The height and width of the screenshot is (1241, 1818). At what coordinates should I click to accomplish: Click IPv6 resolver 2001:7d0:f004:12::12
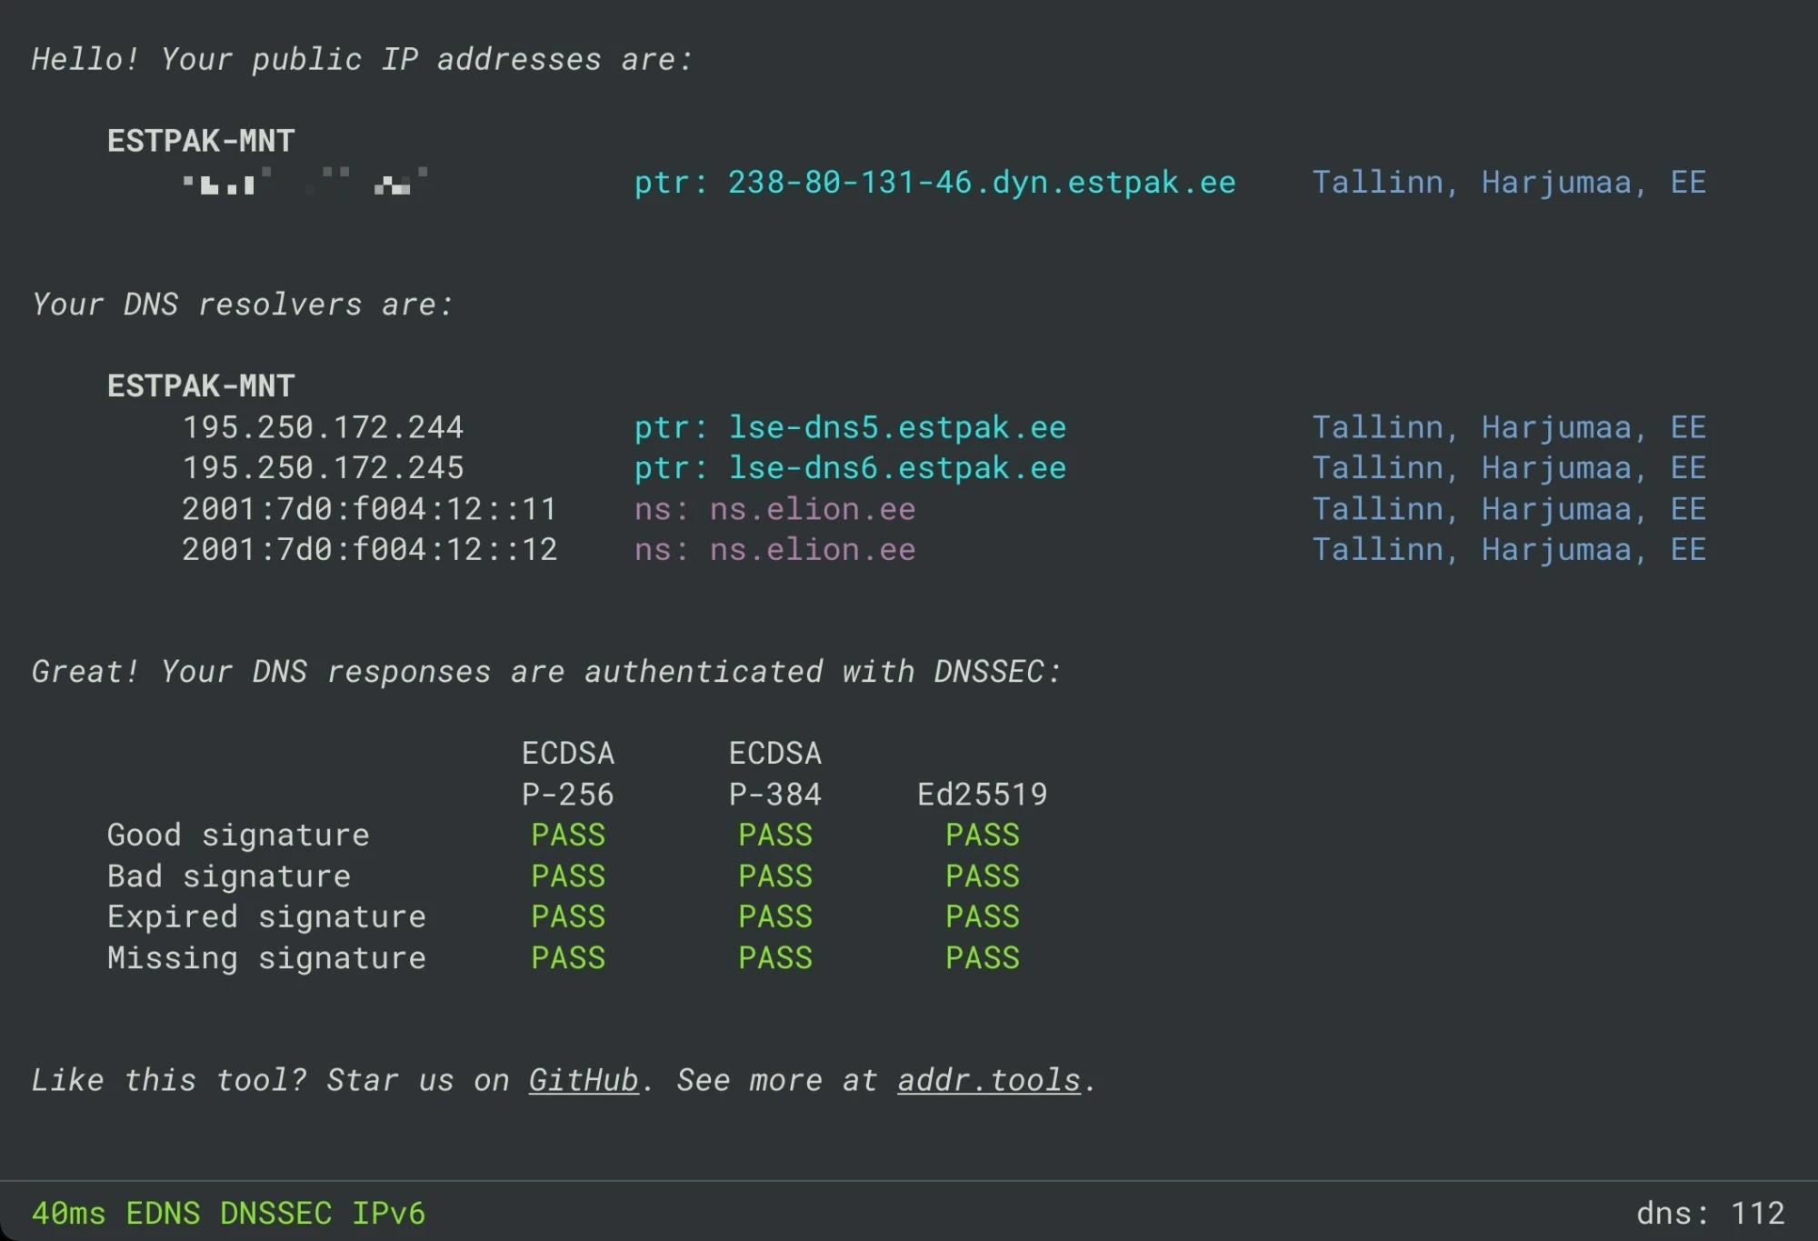369,550
